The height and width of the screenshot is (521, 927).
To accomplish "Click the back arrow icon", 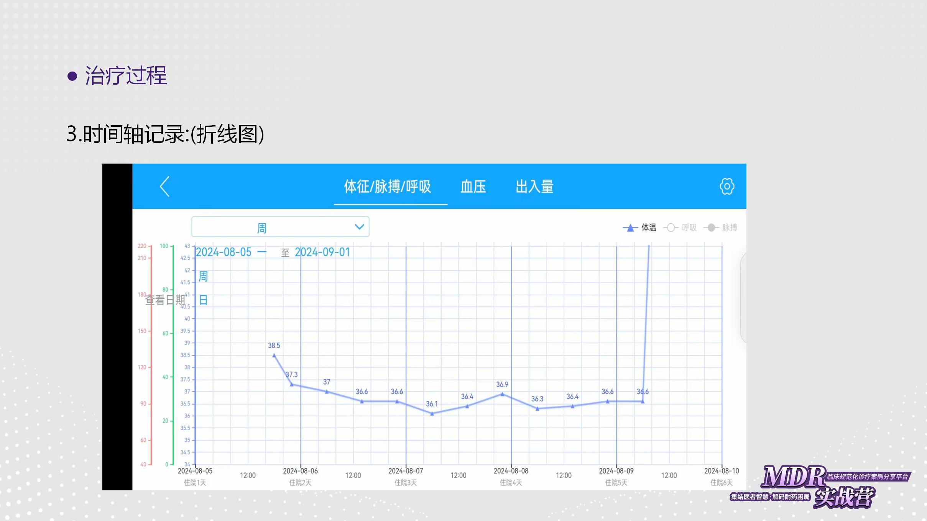I will tap(165, 187).
